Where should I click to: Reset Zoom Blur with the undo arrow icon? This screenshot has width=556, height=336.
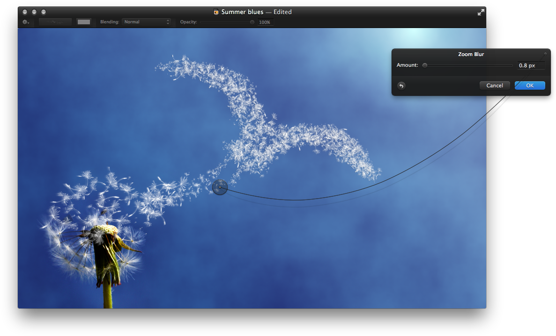[x=401, y=86]
